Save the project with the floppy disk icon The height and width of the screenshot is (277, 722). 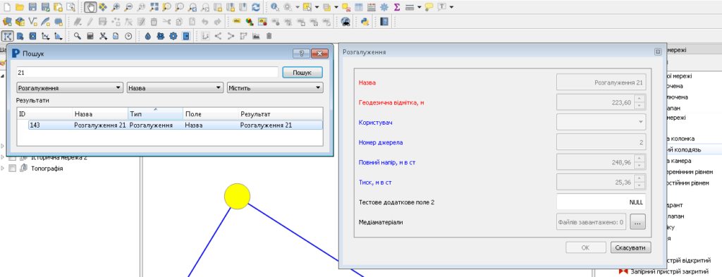click(x=32, y=7)
